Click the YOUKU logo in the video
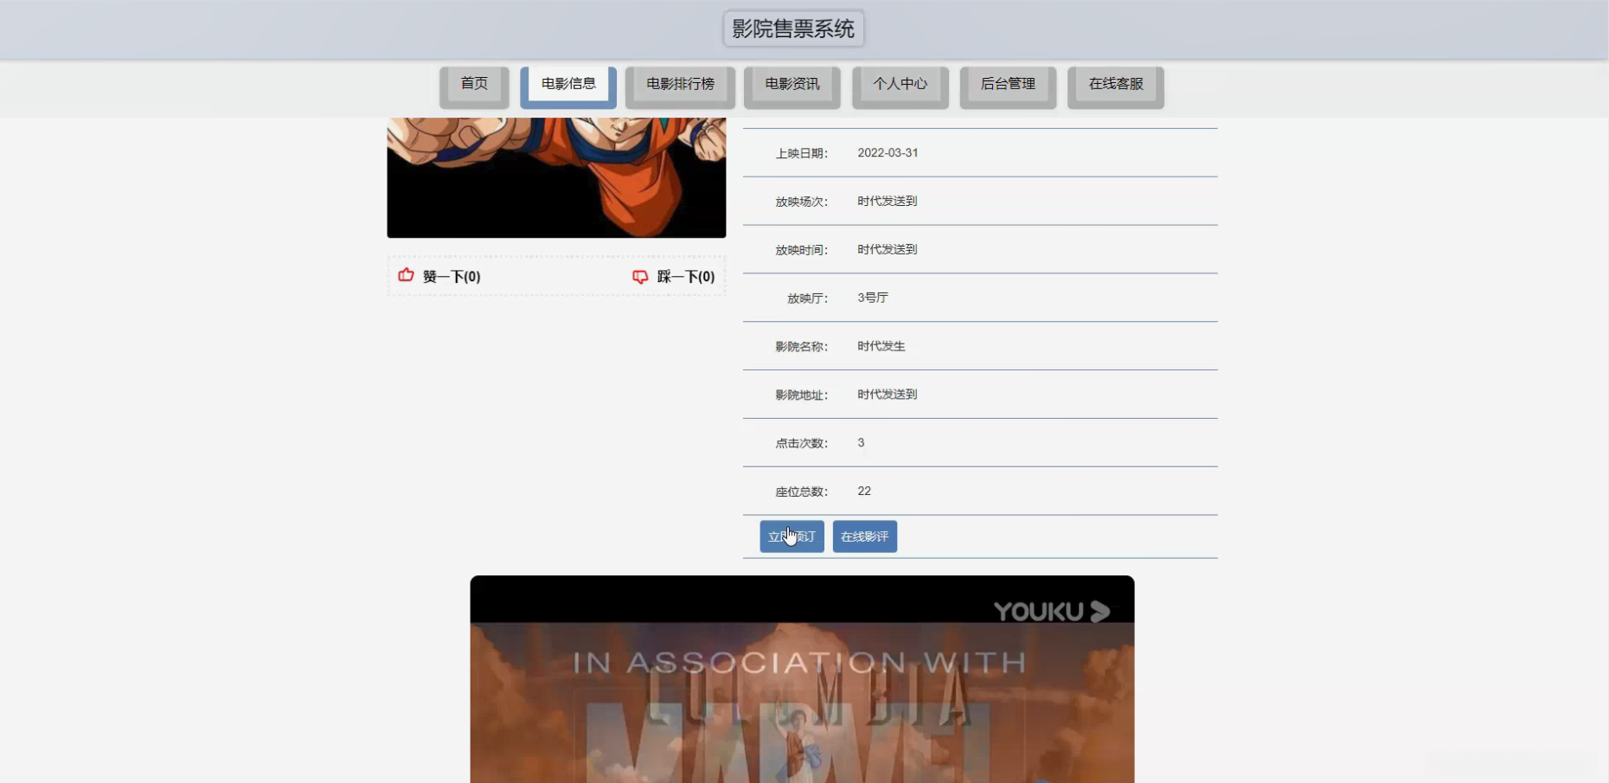The image size is (1609, 783). (x=1051, y=612)
